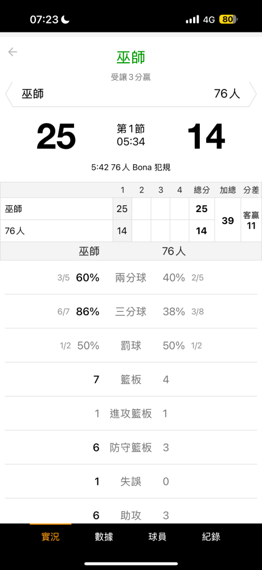Image resolution: width=262 pixels, height=570 pixels.
Task: Select the 籃板 statistics row
Action: [x=131, y=380]
